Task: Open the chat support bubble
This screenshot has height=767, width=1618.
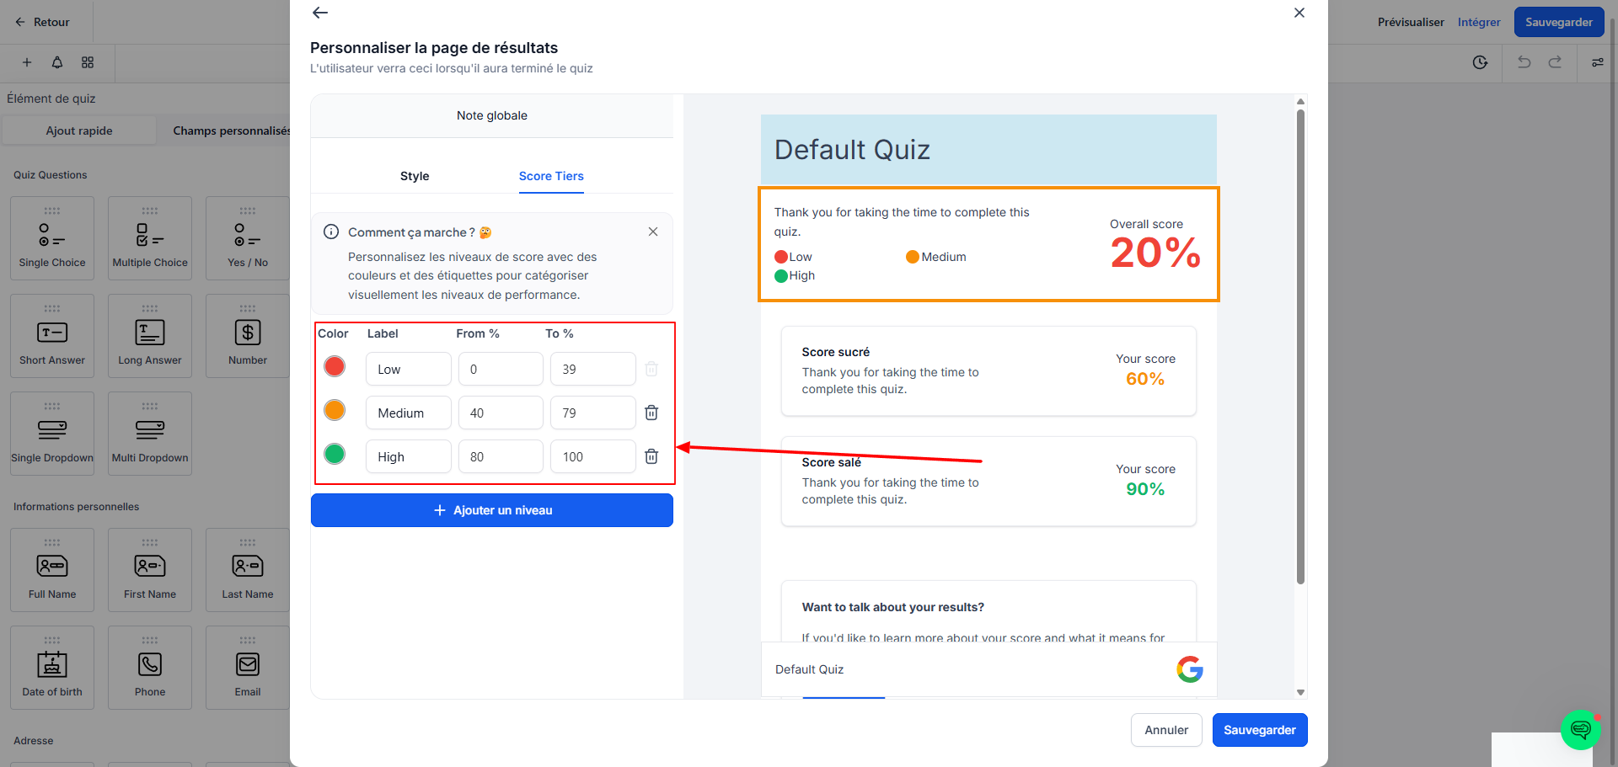Action: pos(1580,729)
